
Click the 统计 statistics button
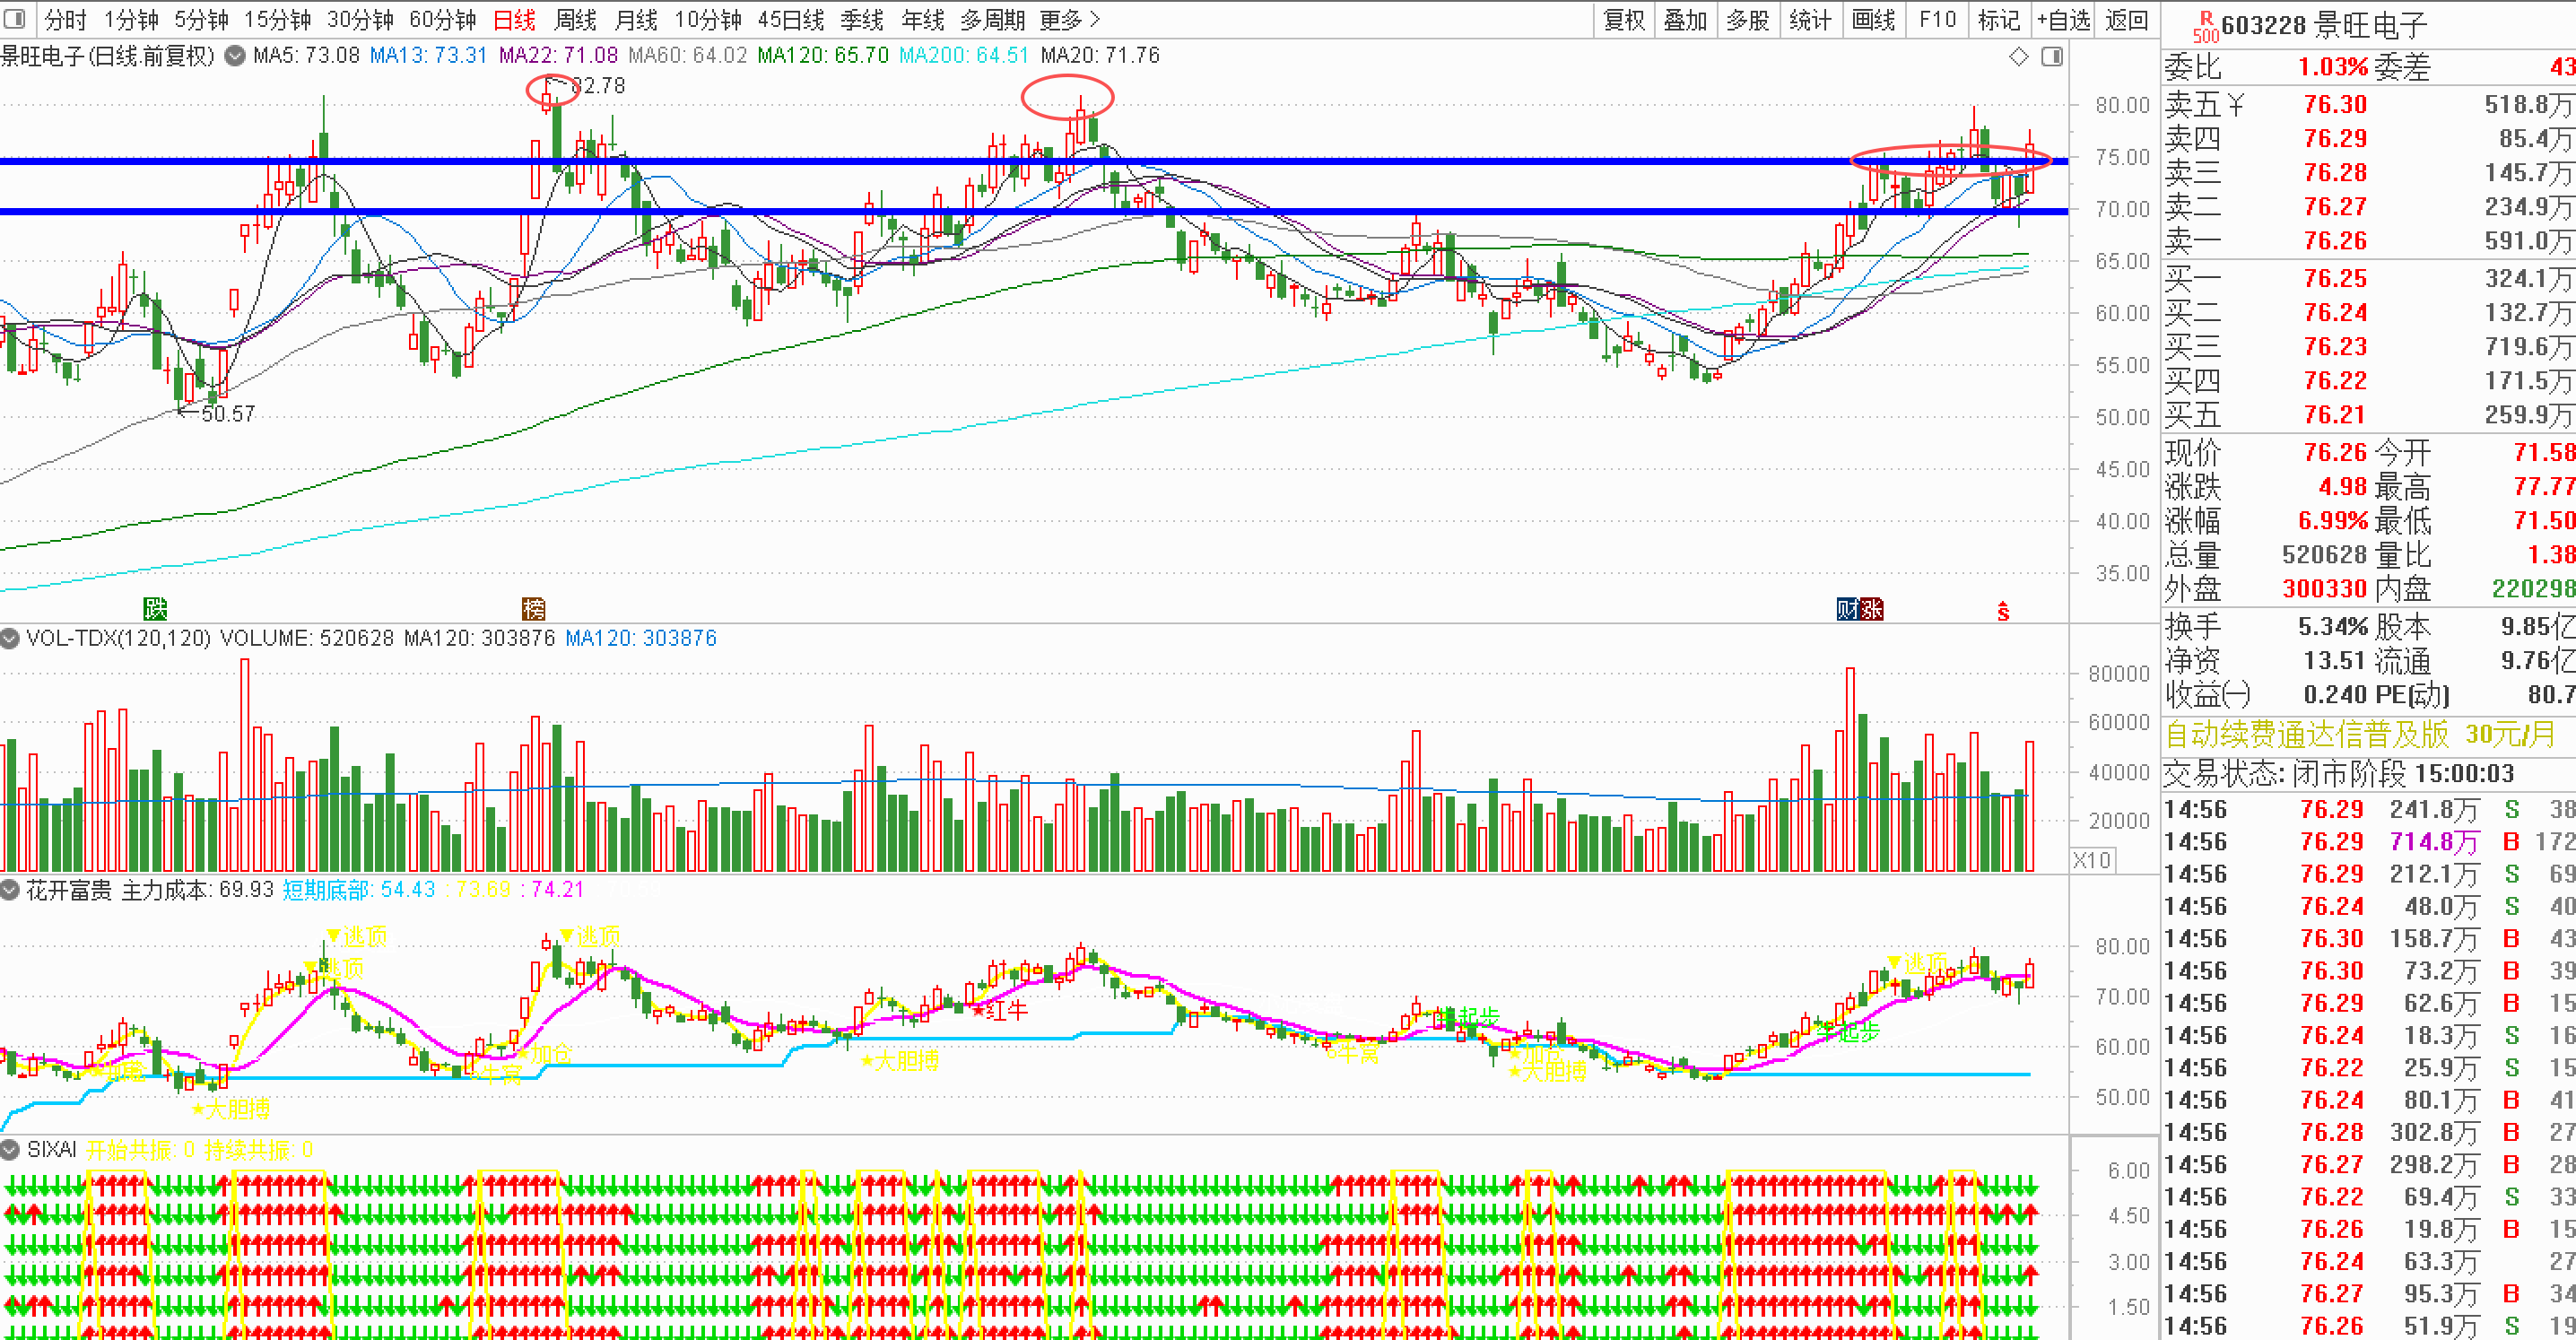(x=1810, y=20)
